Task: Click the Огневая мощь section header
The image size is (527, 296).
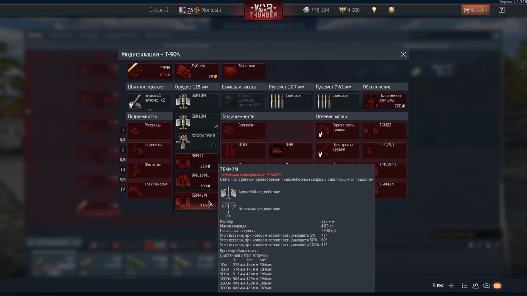Action: pyautogui.click(x=361, y=116)
